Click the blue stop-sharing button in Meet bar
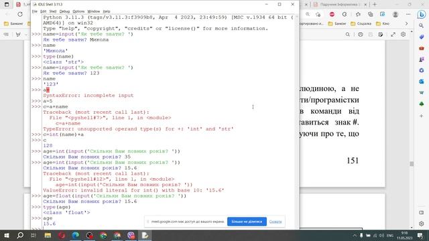The width and height of the screenshot is (429, 241). (x=247, y=222)
